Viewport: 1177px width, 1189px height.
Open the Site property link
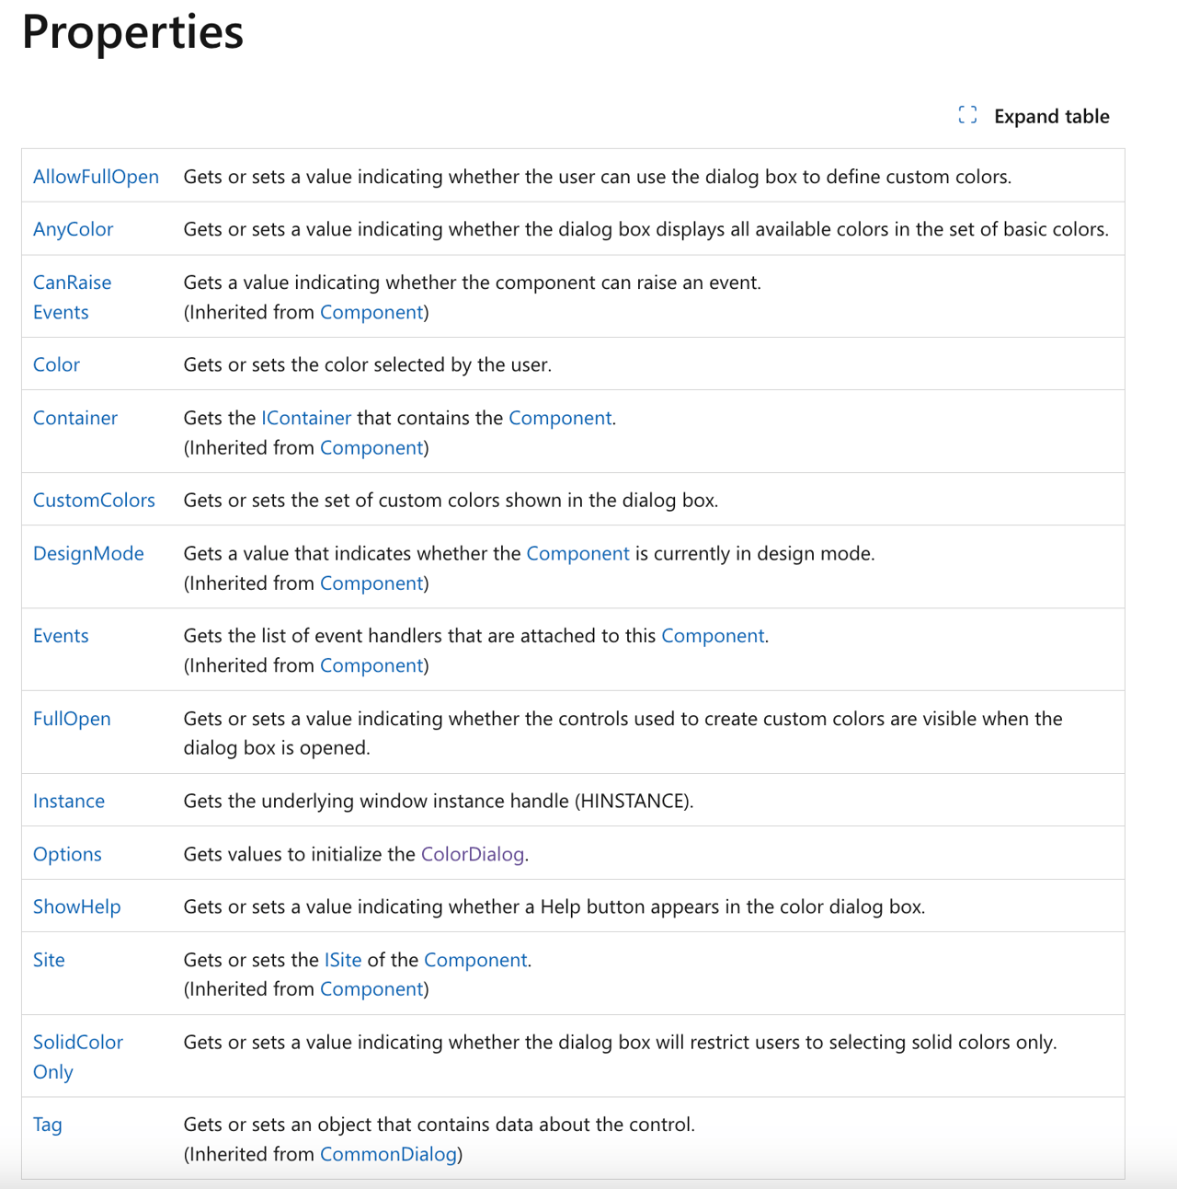tap(49, 960)
